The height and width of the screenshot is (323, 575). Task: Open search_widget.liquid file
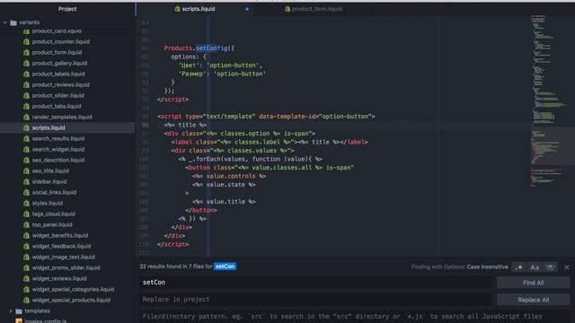tap(58, 150)
